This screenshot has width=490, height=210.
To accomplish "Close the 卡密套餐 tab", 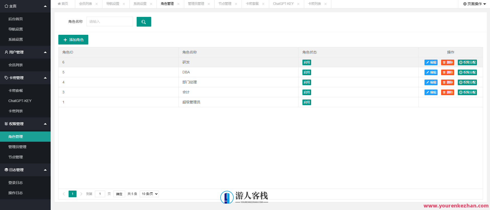I will pos(263,4).
